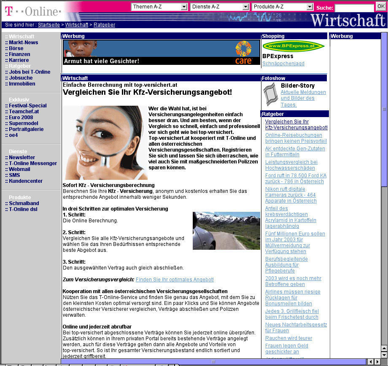Read the 'Rauchen wird teurer' article

288,338
